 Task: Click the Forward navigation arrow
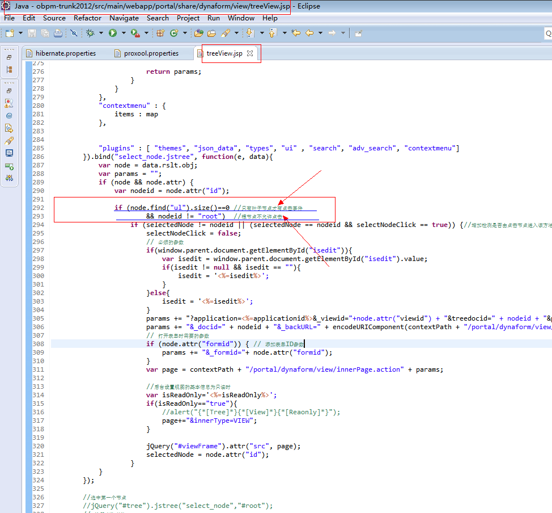coord(332,33)
